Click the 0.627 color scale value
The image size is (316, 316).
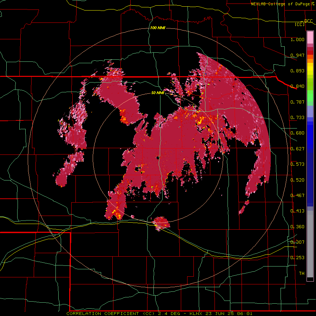[x=297, y=149]
